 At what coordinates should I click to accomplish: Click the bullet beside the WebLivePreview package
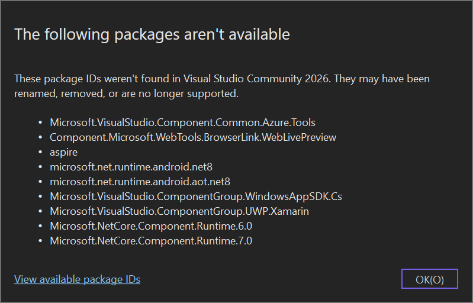(x=40, y=137)
